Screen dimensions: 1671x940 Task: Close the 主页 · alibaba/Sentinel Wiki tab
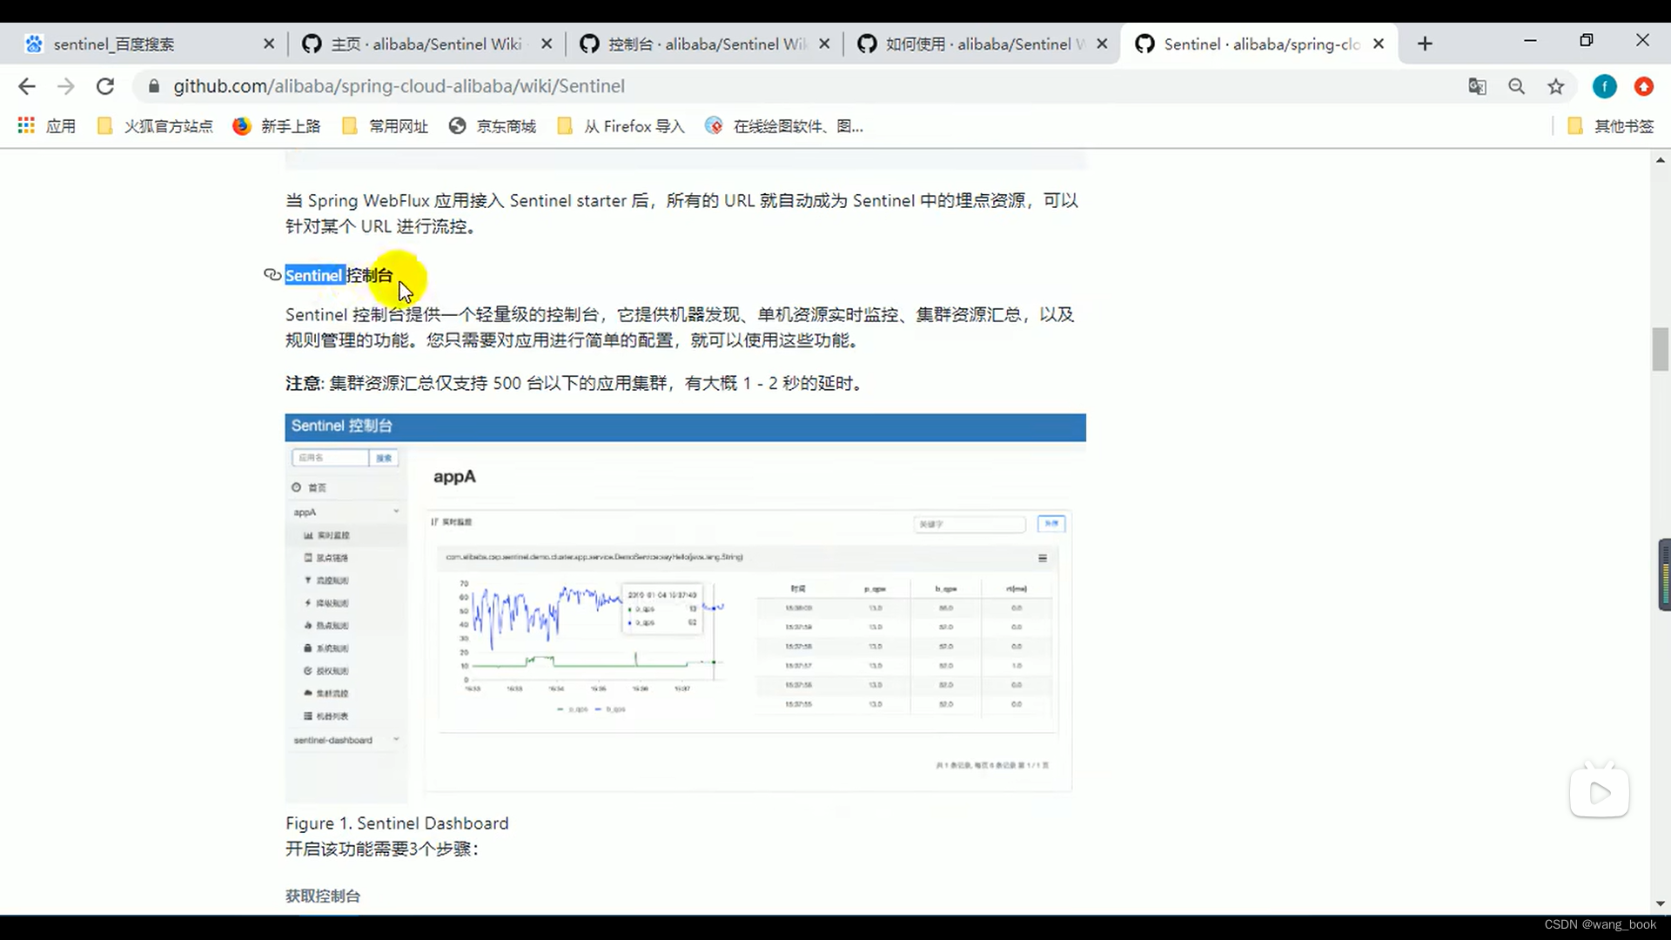click(x=547, y=44)
